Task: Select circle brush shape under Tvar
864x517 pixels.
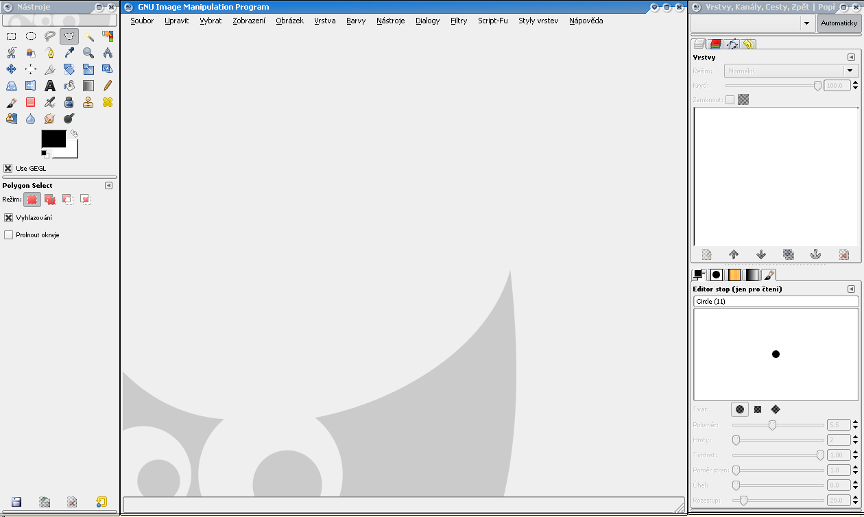Action: 740,409
